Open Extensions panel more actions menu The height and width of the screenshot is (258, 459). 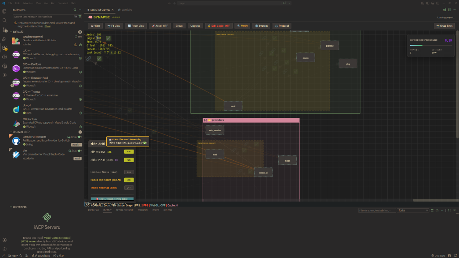pos(80,10)
